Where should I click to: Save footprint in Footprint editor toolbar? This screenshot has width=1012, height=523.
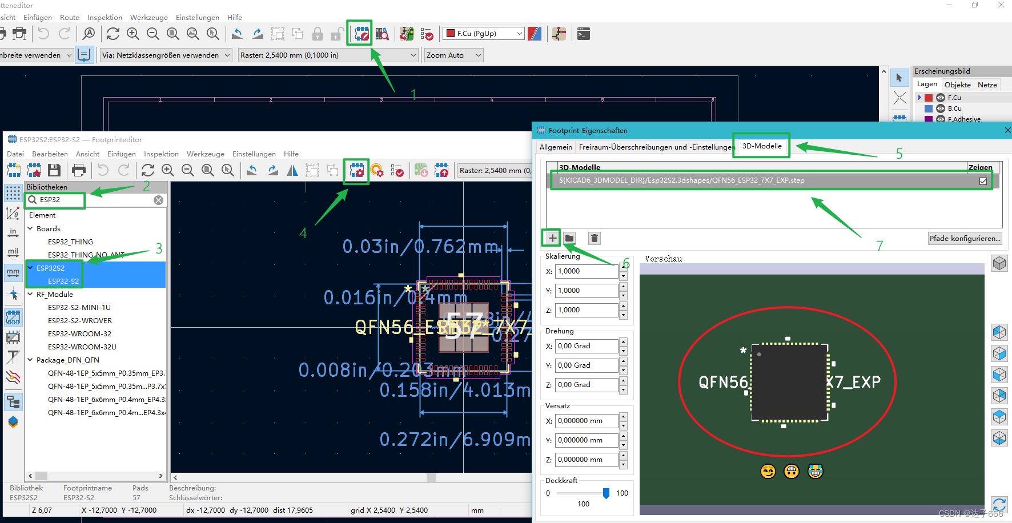pyautogui.click(x=54, y=170)
